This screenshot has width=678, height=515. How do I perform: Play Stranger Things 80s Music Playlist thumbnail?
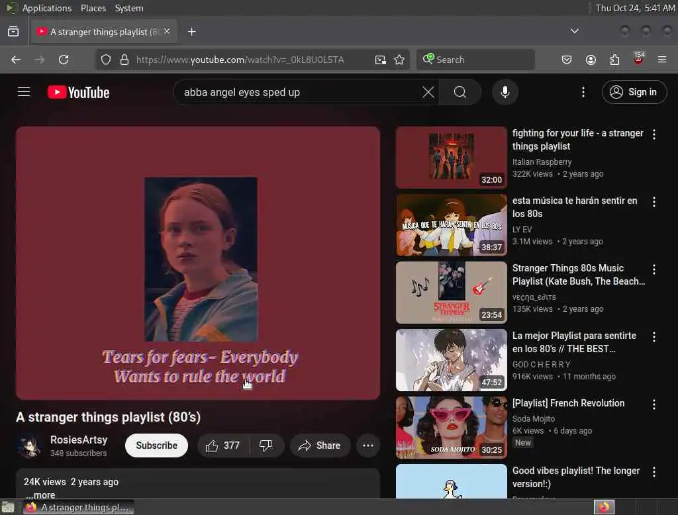(x=451, y=293)
